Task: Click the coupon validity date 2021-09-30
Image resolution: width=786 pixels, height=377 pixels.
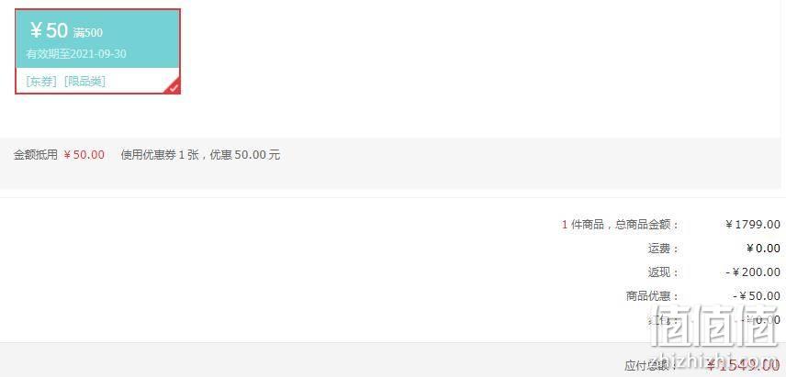Action: [x=98, y=54]
